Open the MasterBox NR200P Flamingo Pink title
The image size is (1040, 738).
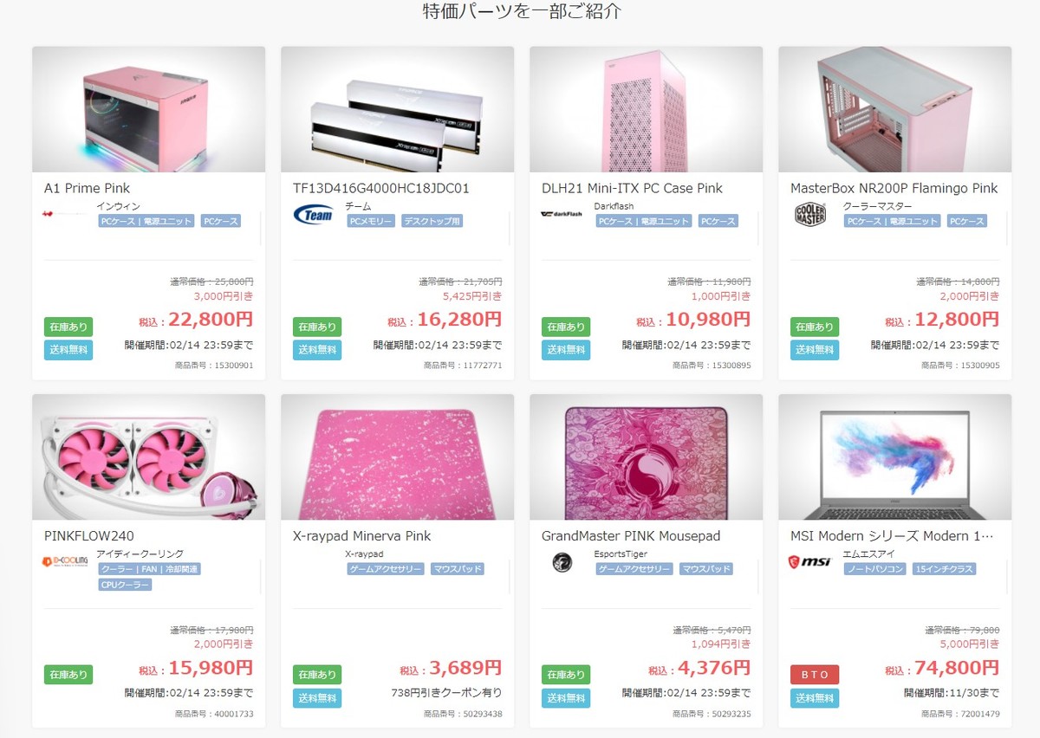[894, 188]
